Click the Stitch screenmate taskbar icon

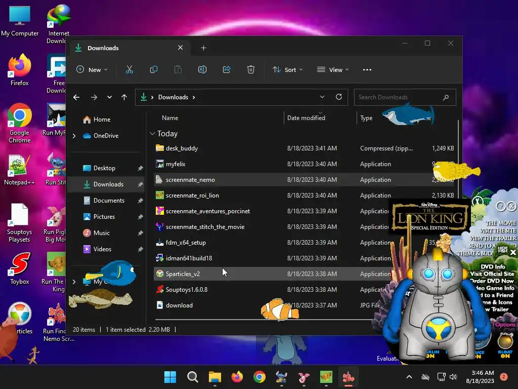(x=281, y=377)
